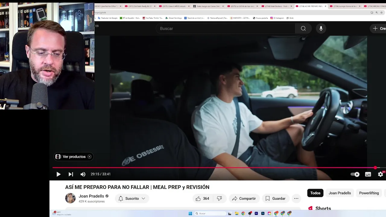Image resolution: width=386 pixels, height=217 pixels.
Task: Switch to Cómo 6 AÑOS estudio tab
Action: pyautogui.click(x=174, y=6)
